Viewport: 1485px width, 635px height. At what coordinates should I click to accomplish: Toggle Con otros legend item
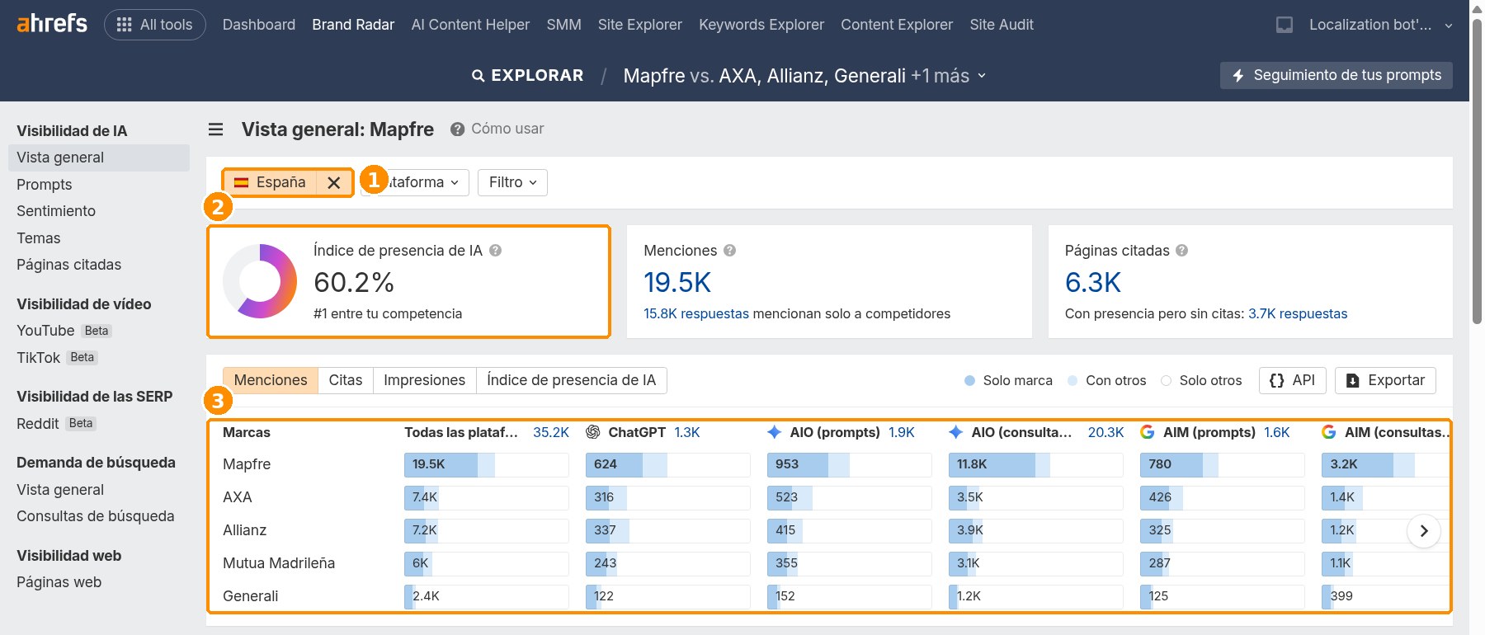[1106, 380]
